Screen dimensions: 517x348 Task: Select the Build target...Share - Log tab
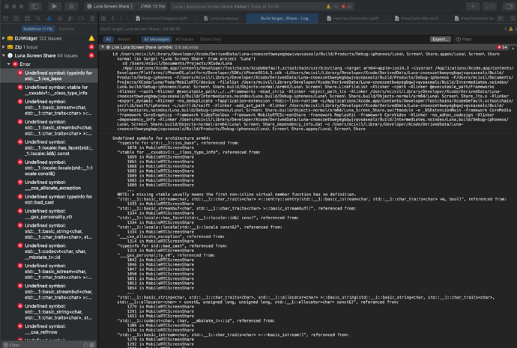pos(282,19)
